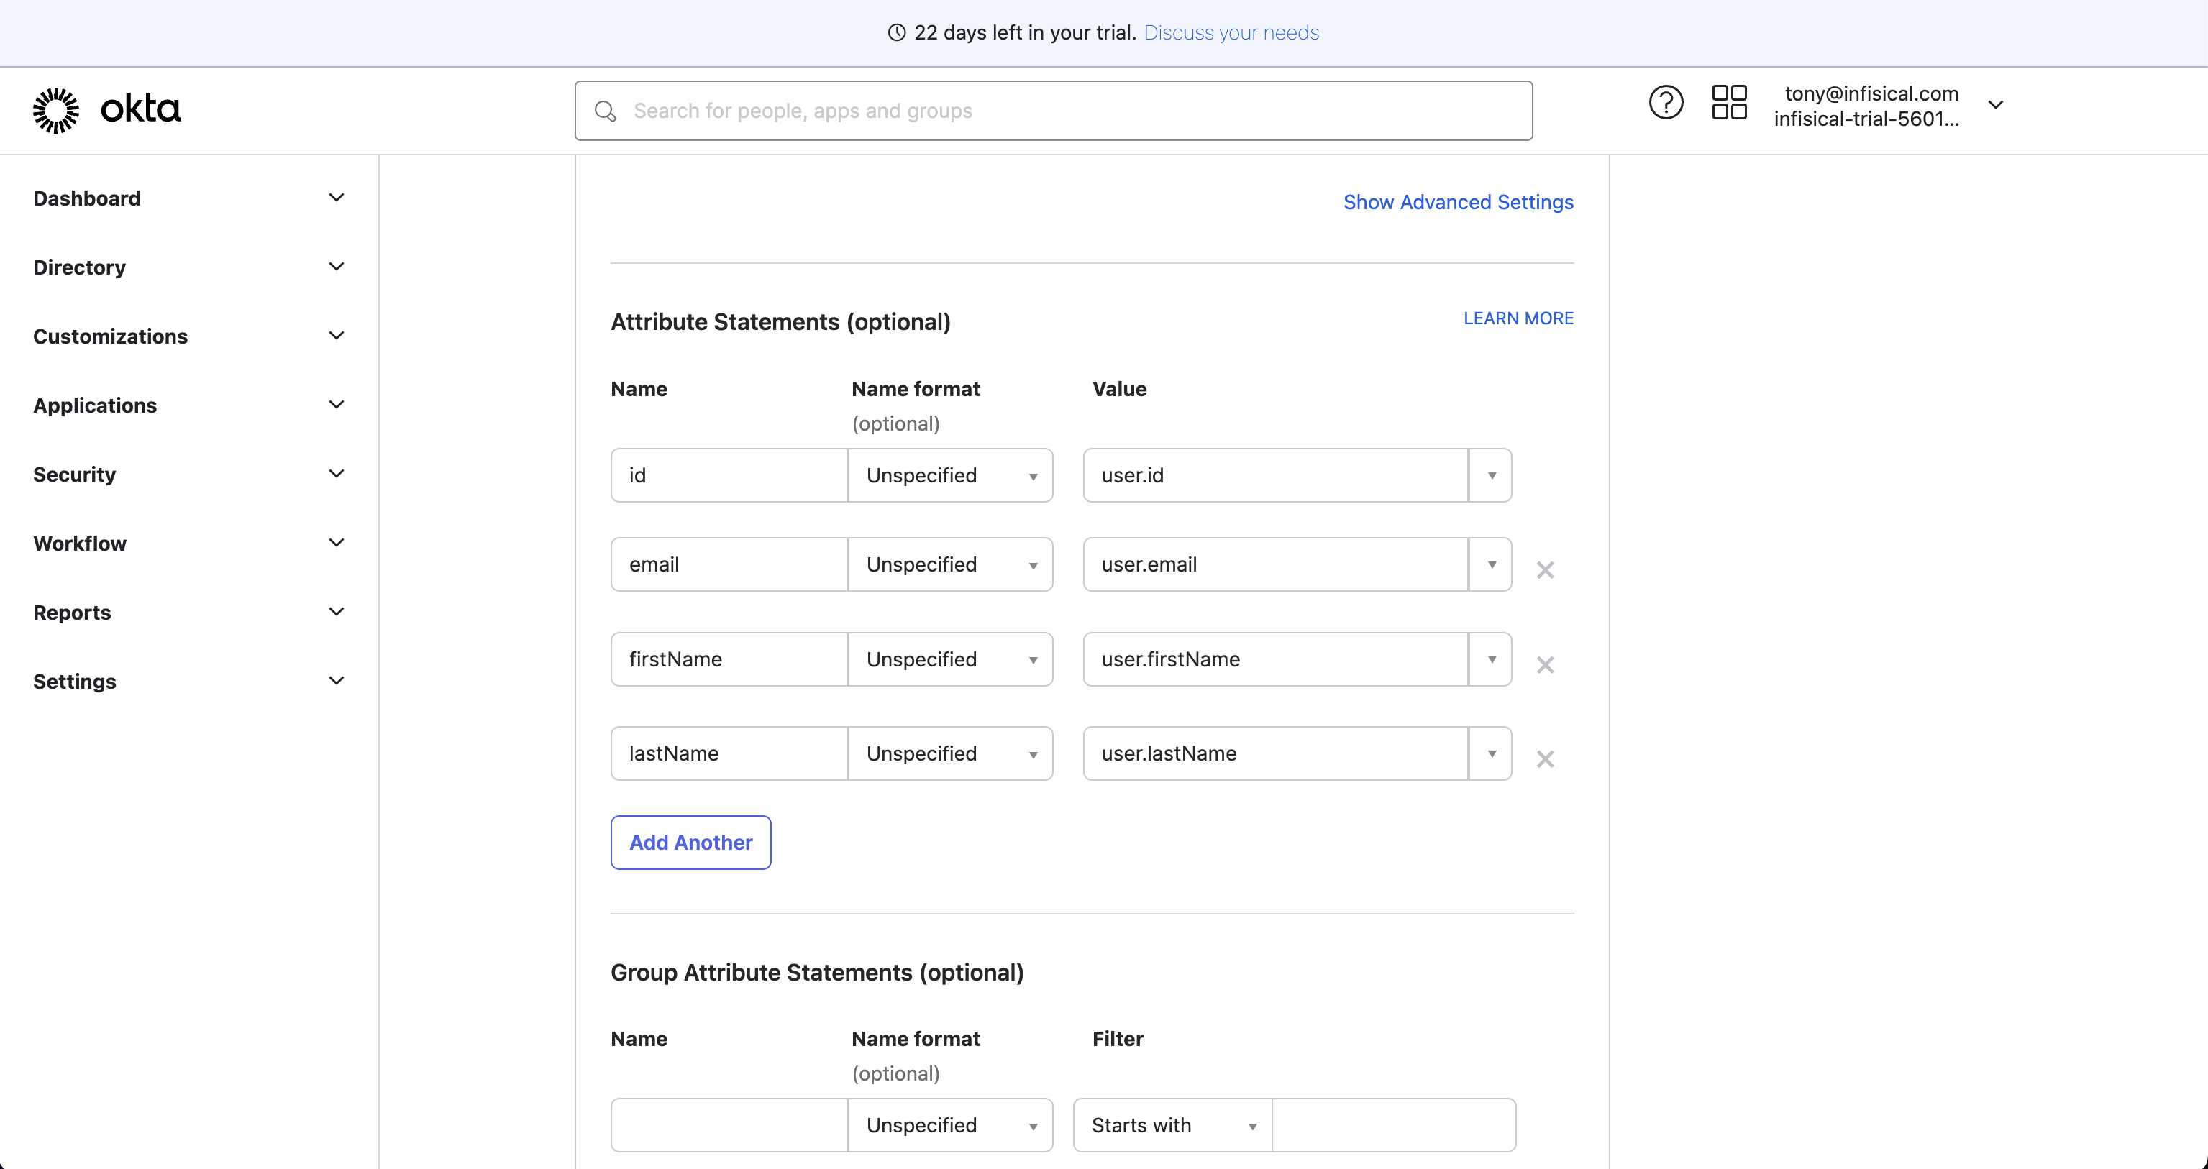Open Settings in the sidebar
The width and height of the screenshot is (2208, 1169).
75,682
